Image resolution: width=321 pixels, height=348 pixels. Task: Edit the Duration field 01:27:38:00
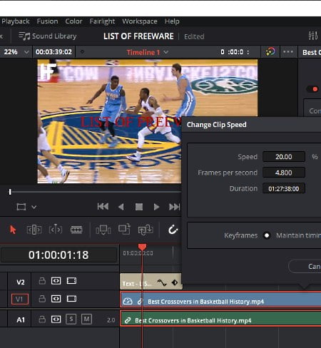click(x=284, y=189)
